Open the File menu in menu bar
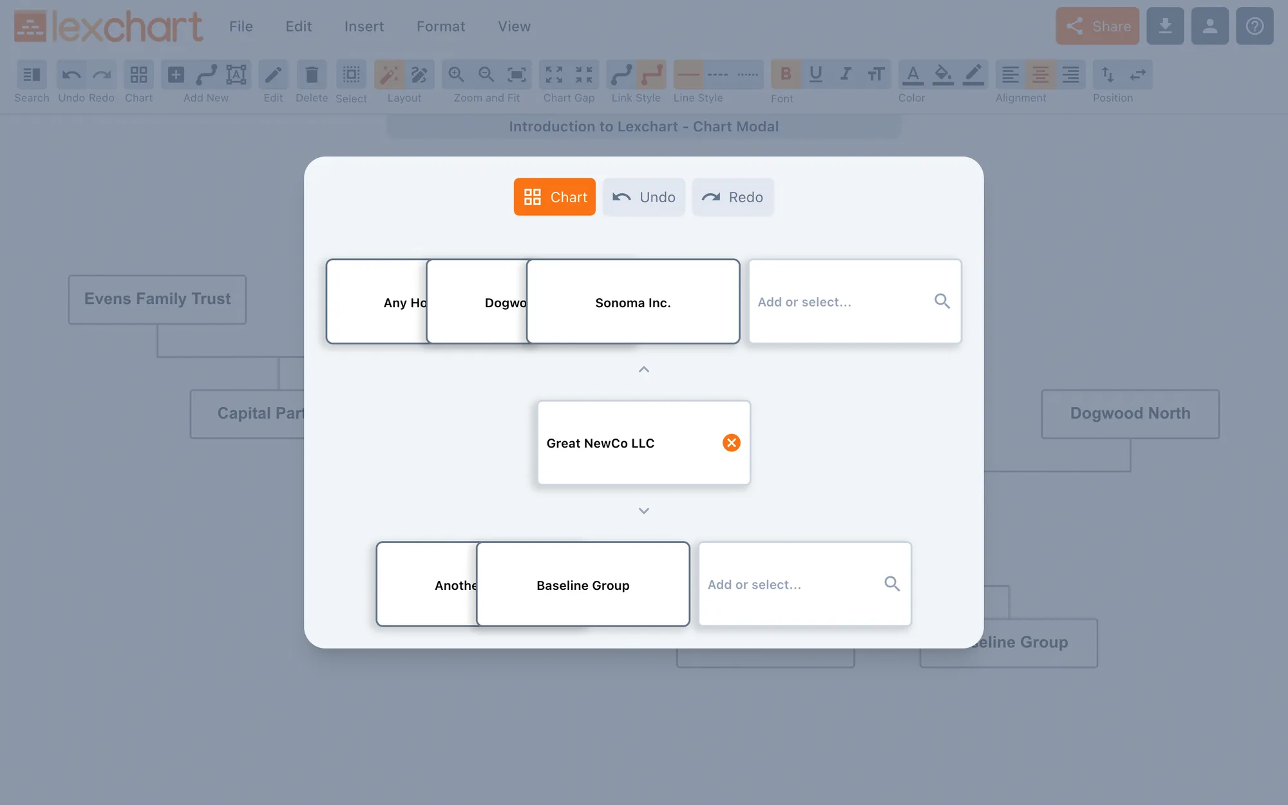Viewport: 1288px width, 805px height. point(241,25)
